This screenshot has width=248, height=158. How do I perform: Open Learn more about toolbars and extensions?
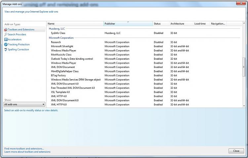[x=27, y=152]
